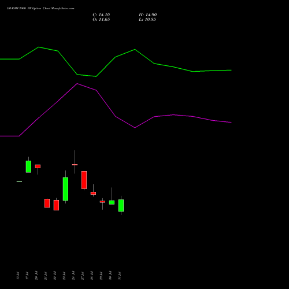Click the open value O: 11.65
The width and height of the screenshot is (289, 289).
click(x=101, y=20)
